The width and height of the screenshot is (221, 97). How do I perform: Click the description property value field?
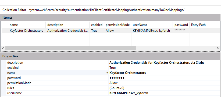pyautogui.click(x=164, y=63)
